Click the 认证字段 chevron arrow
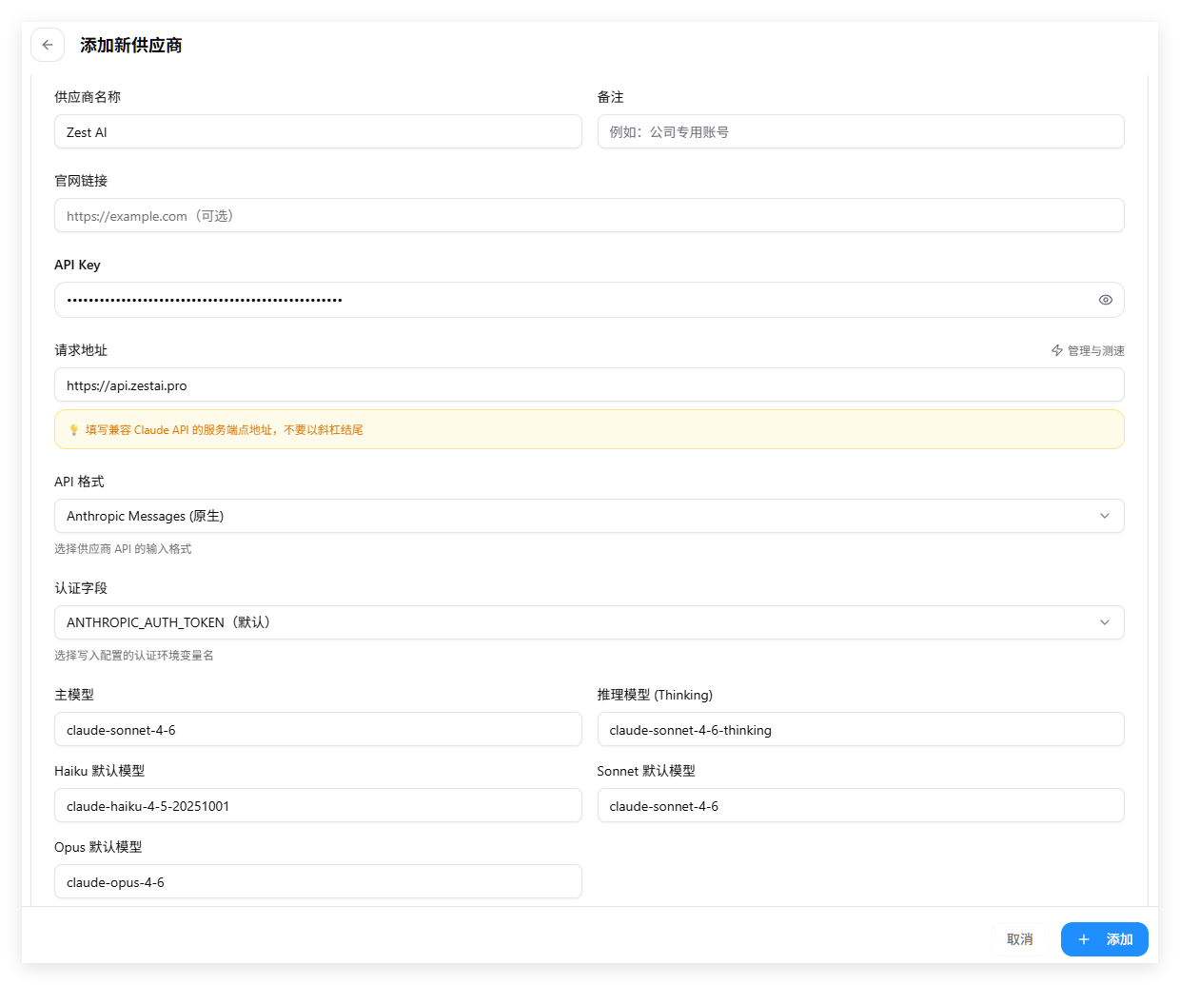Image resolution: width=1180 pixels, height=985 pixels. pyautogui.click(x=1105, y=622)
